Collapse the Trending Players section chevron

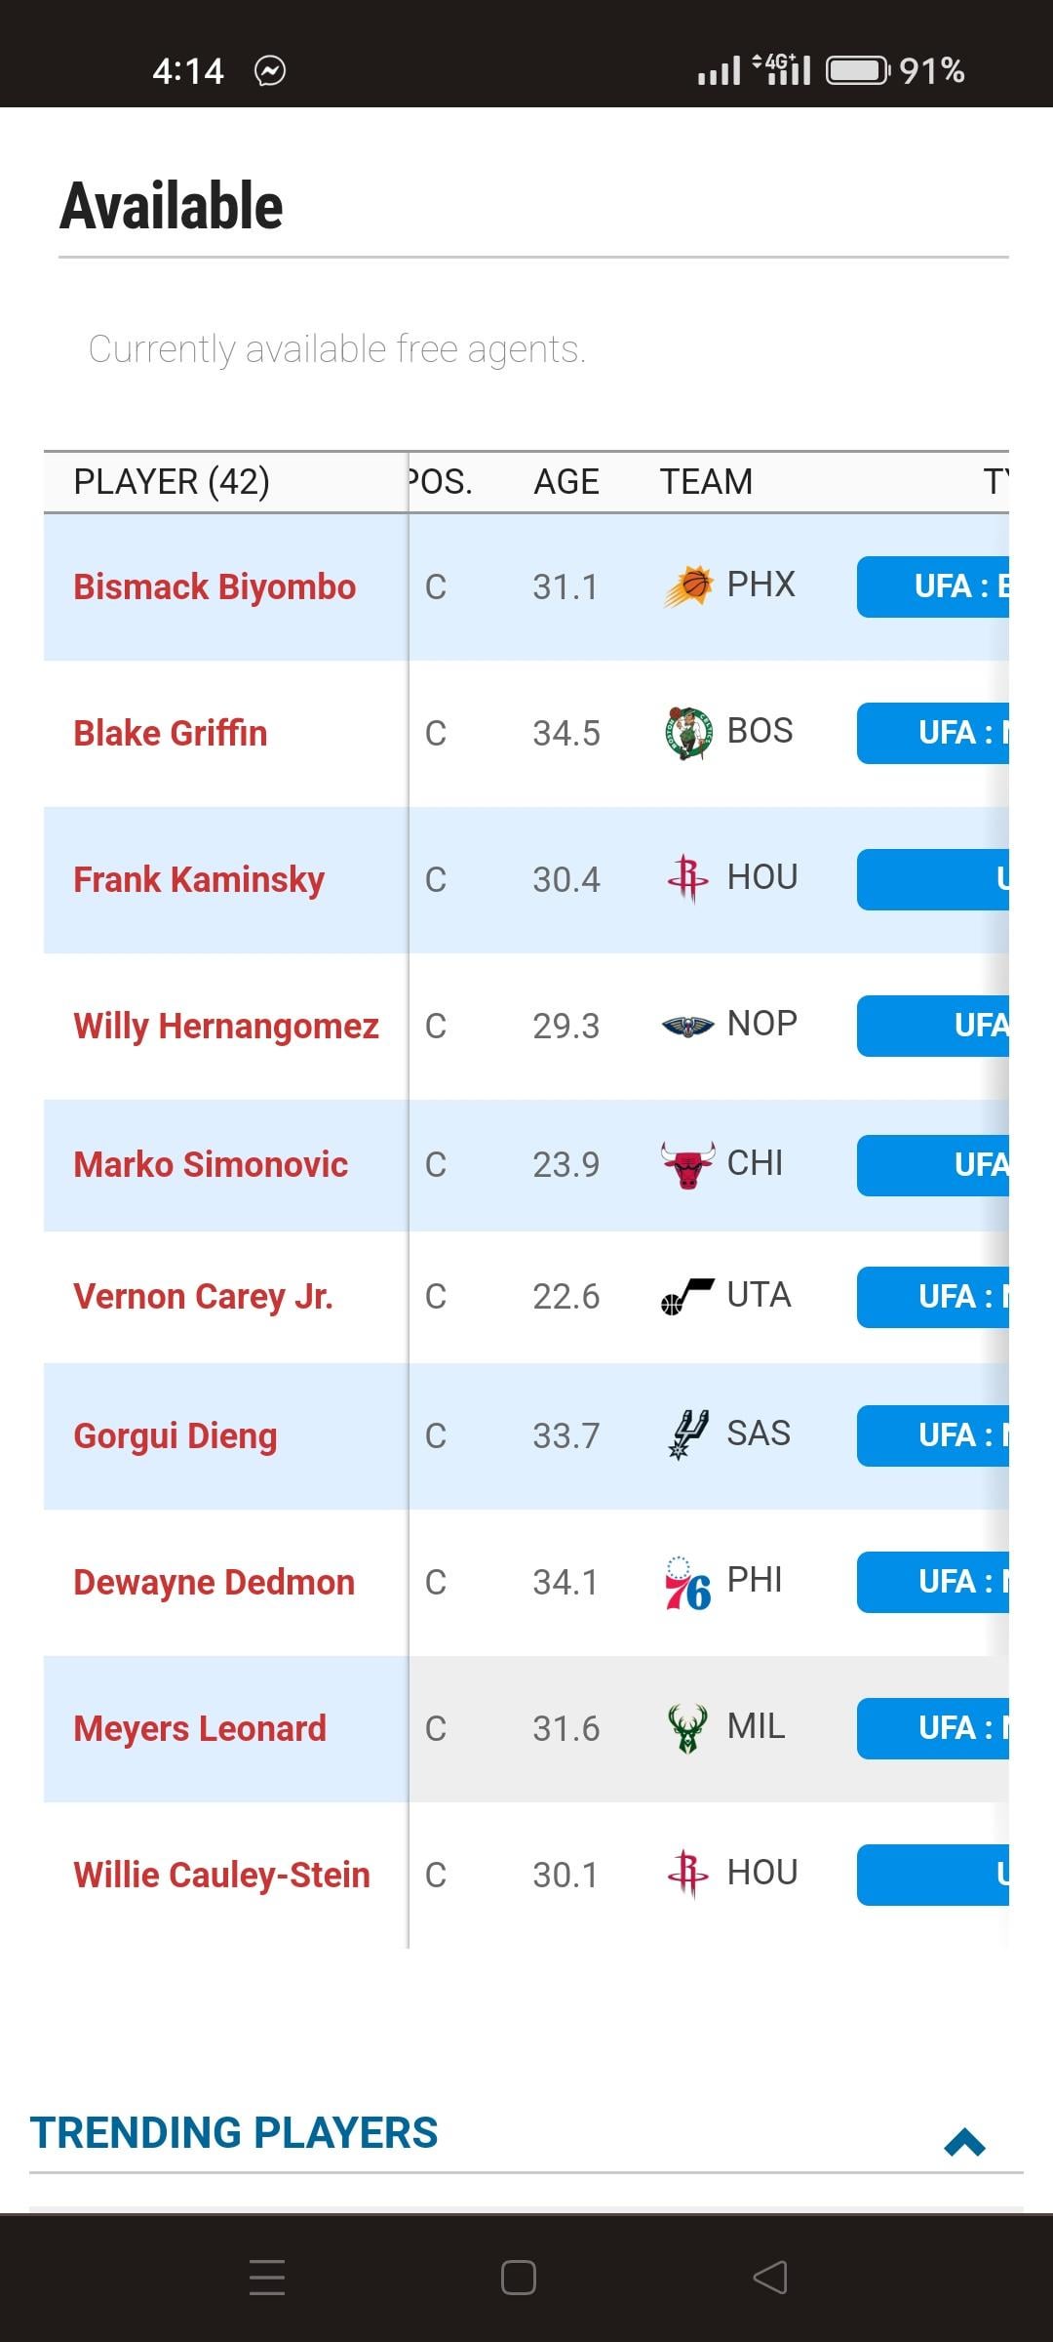point(964,2143)
